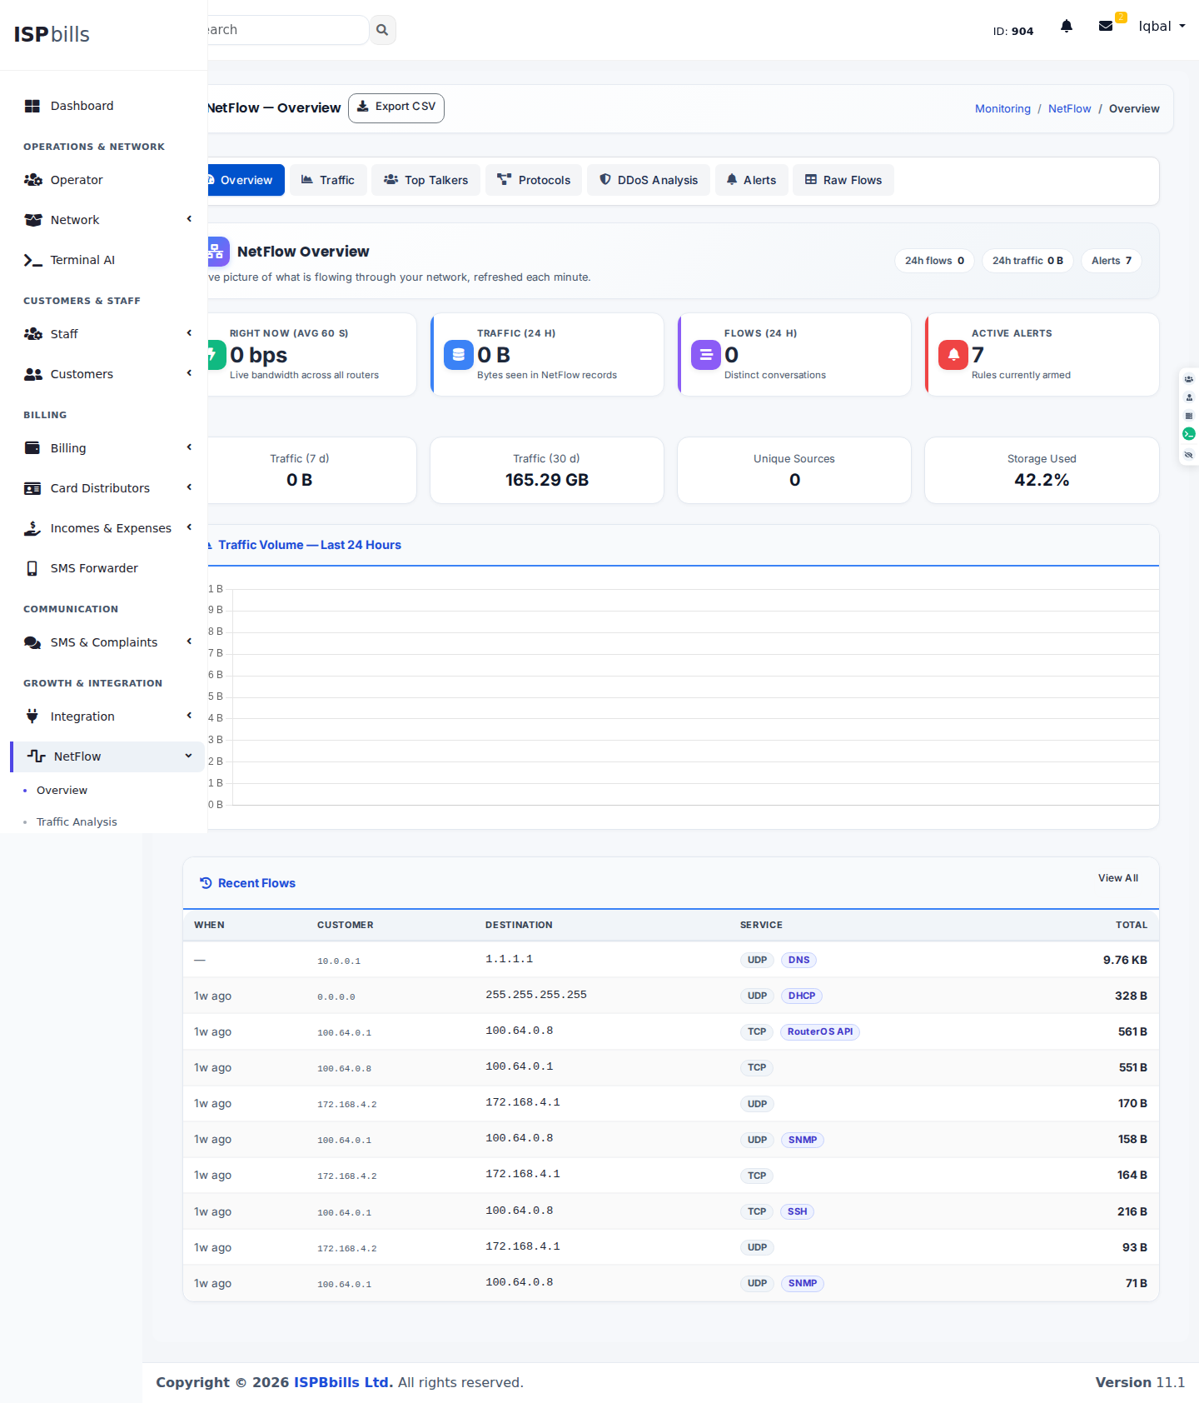Open the Iqbal user dropdown
1199x1403 pixels.
tap(1162, 26)
